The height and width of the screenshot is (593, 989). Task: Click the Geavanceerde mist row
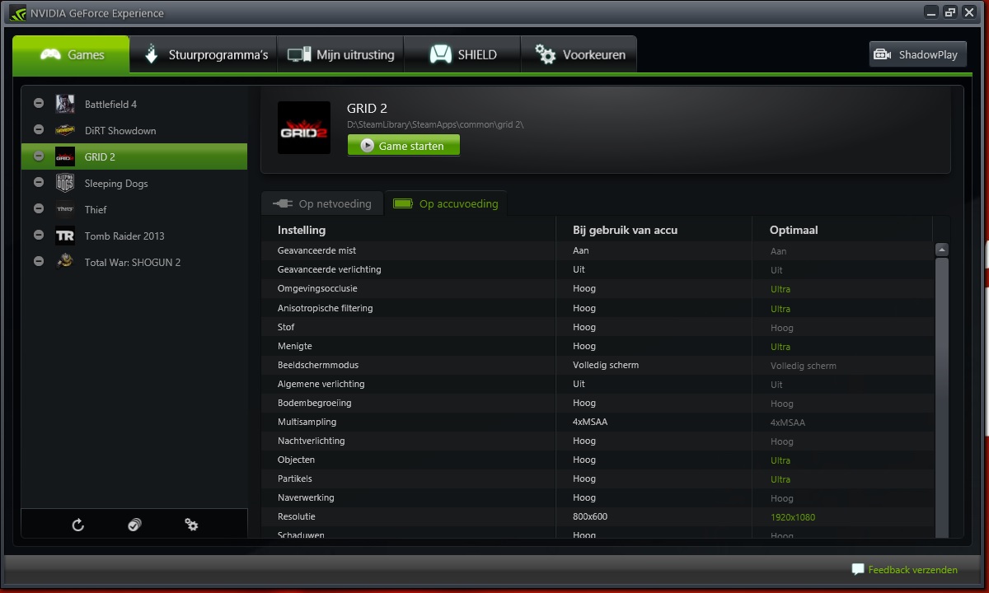pyautogui.click(x=598, y=250)
